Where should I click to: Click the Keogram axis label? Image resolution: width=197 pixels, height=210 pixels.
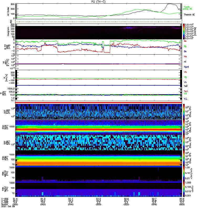click(x=8, y=31)
